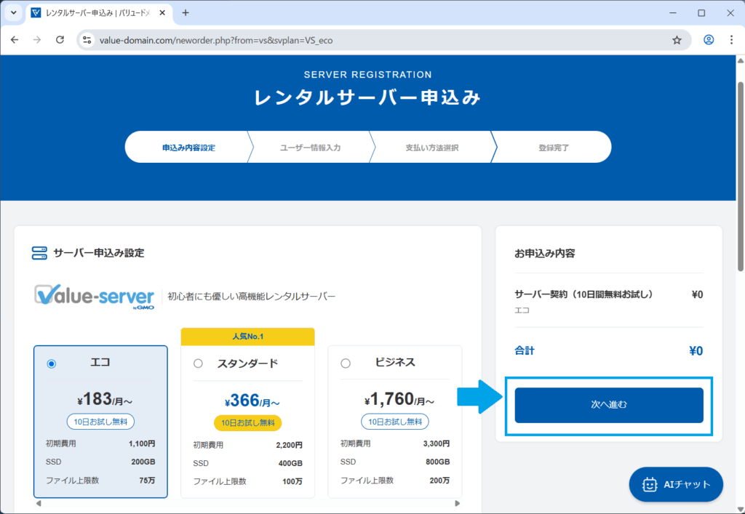Click the browser back arrow
This screenshot has height=514, width=745.
(x=15, y=40)
